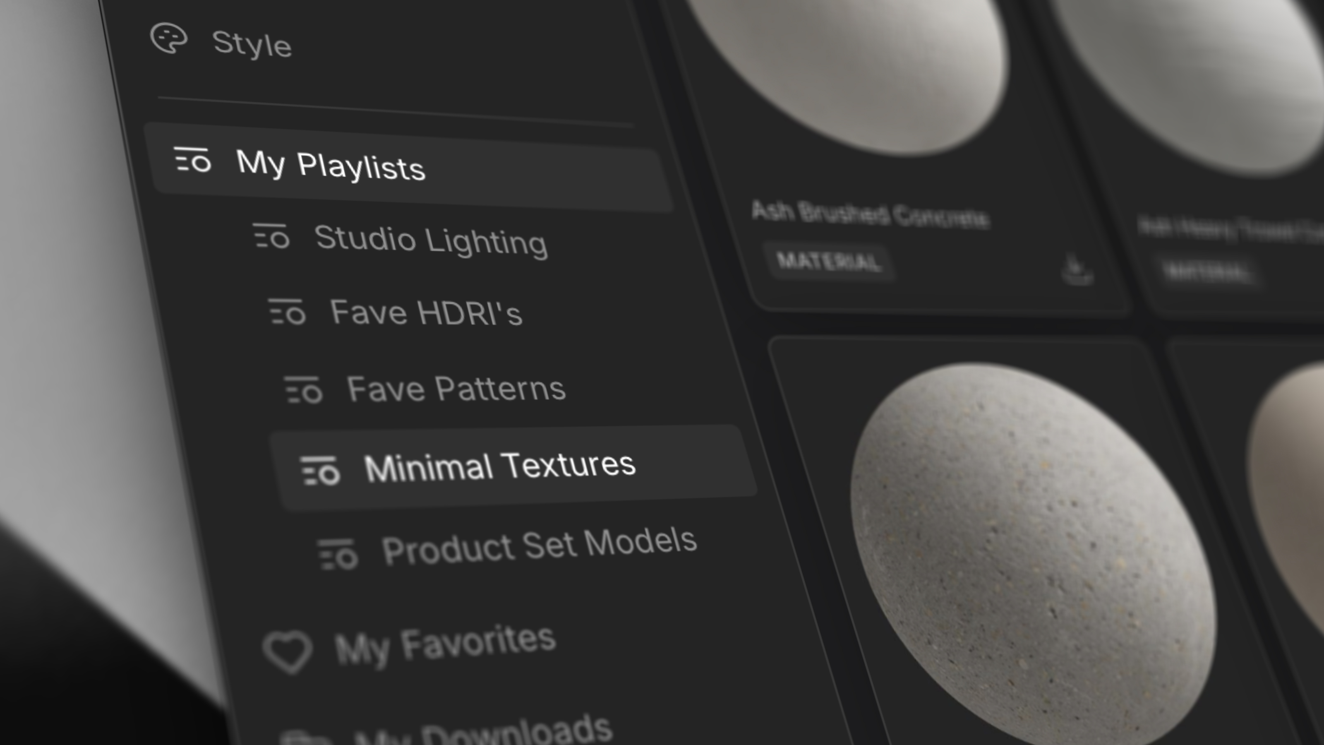Click the playlist icon beside Product Set Models
The image size is (1324, 745).
pos(338,554)
